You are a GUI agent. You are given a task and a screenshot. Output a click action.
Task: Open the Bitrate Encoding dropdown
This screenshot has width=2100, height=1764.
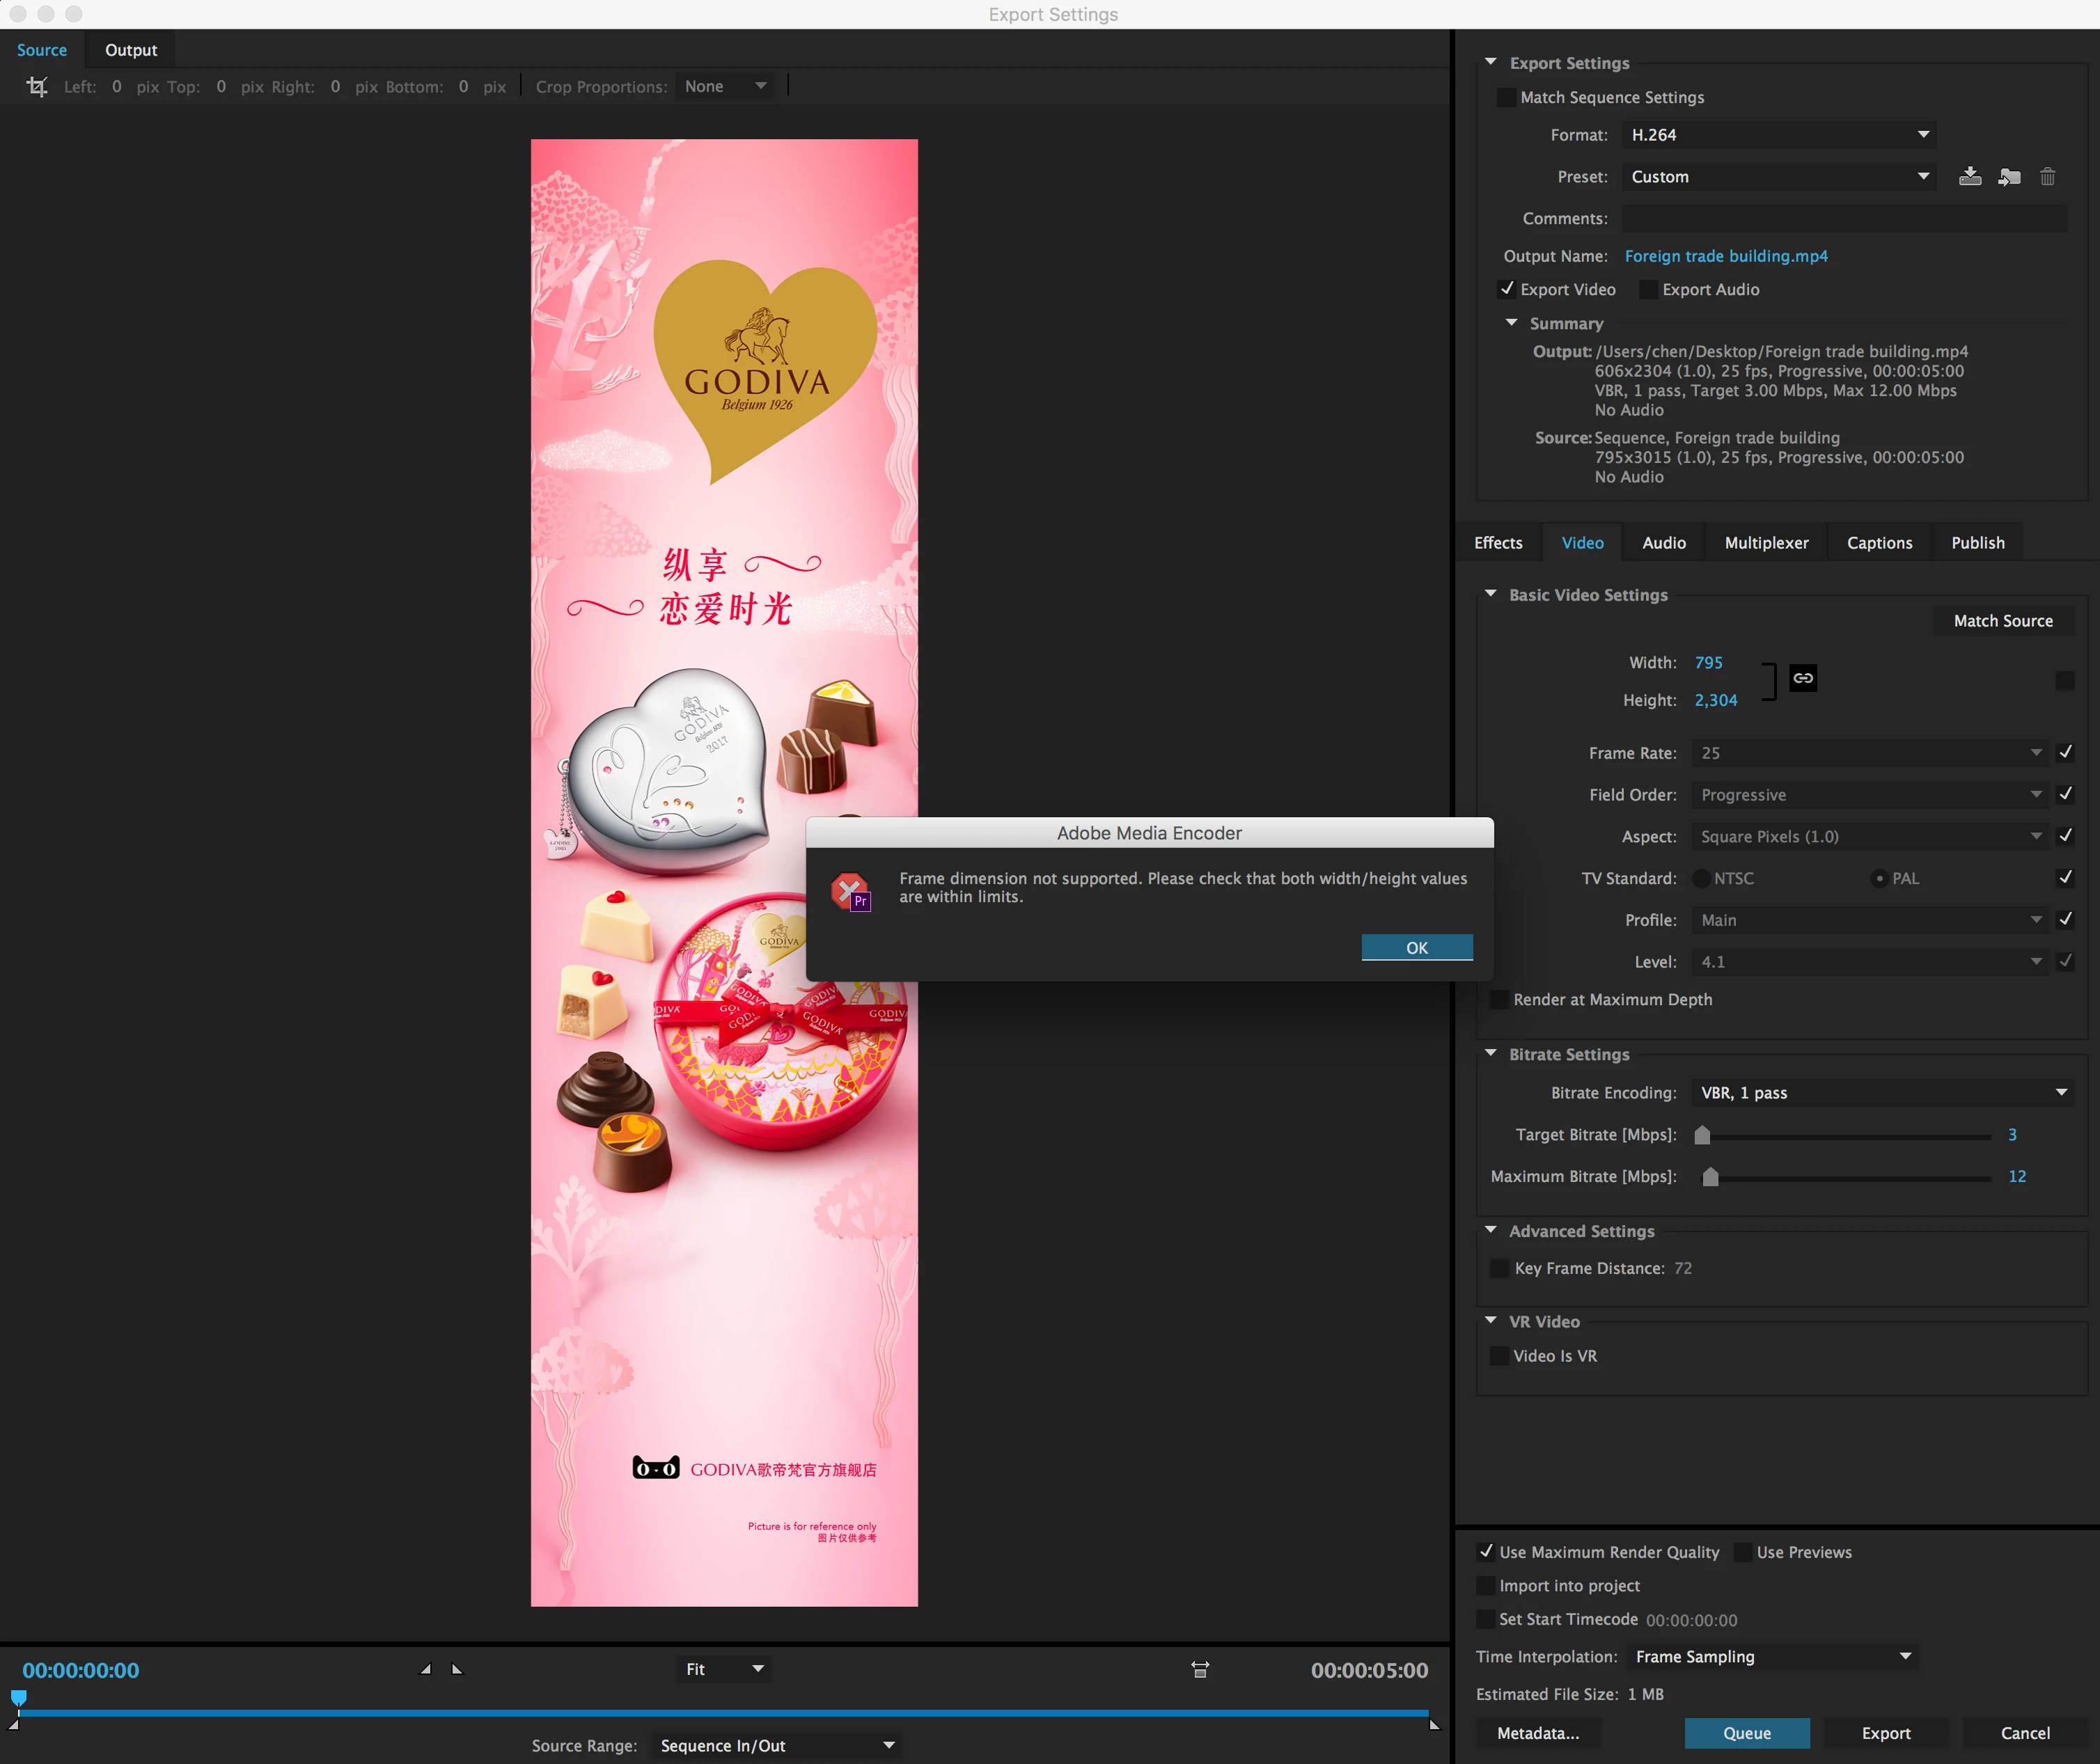coord(1883,1093)
